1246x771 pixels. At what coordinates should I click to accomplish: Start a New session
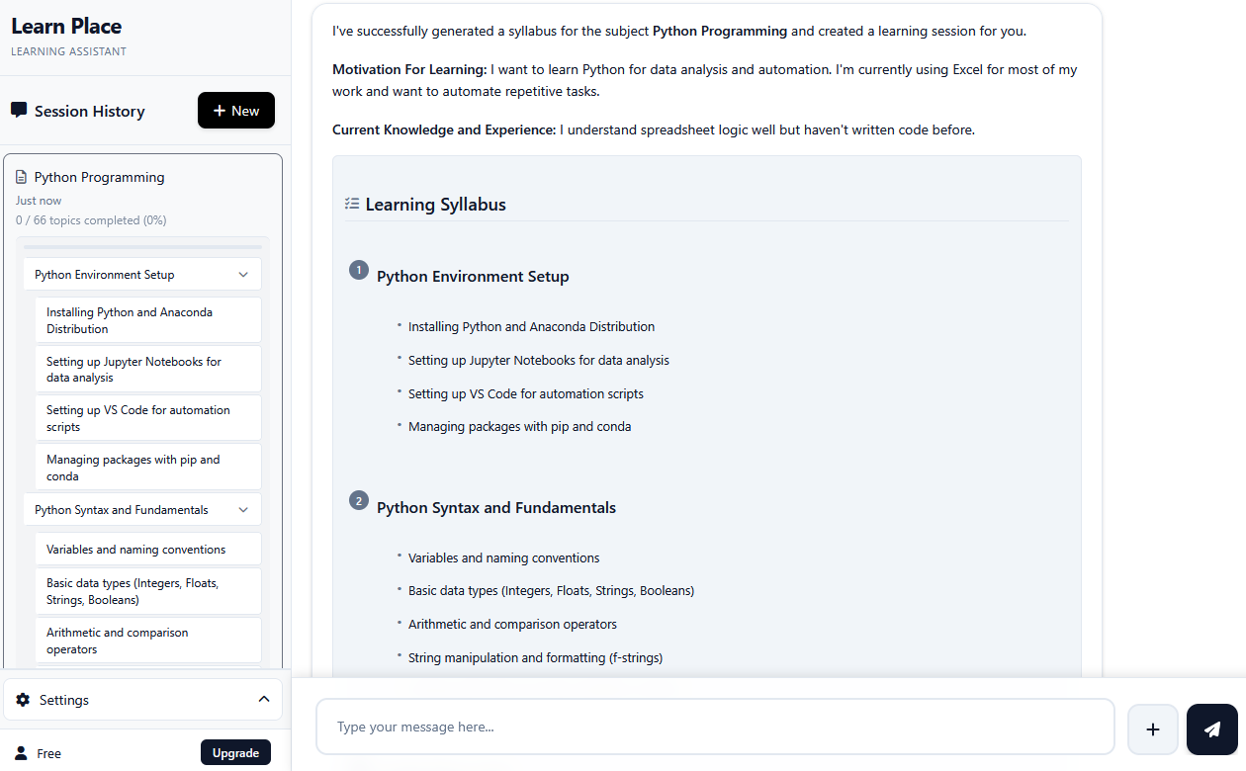coord(236,111)
